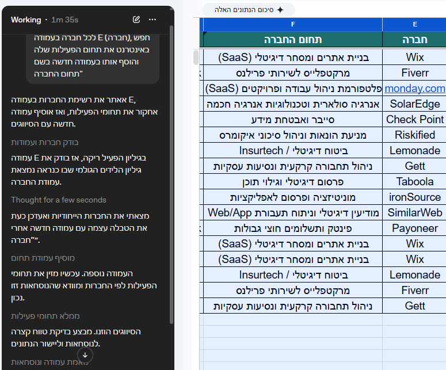Click the מוניטיזציה ופרסום לאפליקציות cell

tap(293, 197)
